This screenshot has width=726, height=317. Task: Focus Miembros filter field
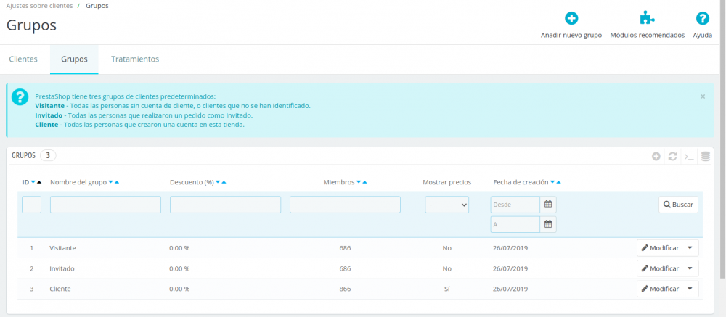345,205
